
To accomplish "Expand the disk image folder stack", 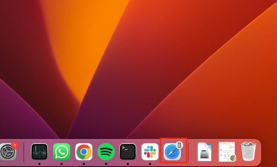I will [205, 152].
